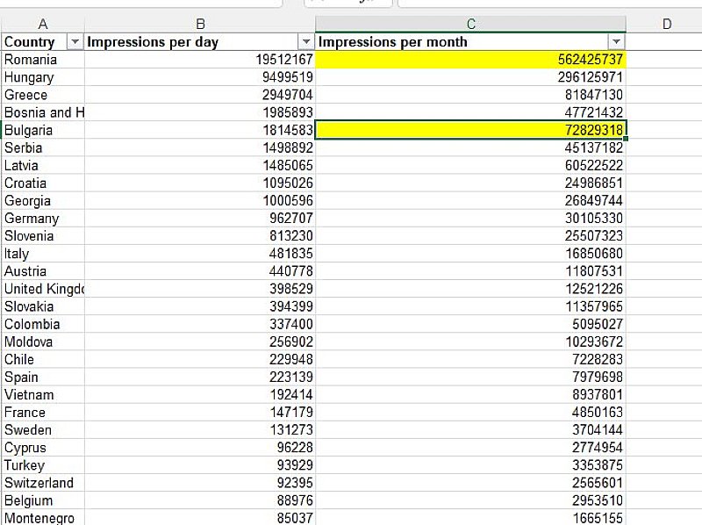Select column A header
The height and width of the screenshot is (525, 702).
[42, 25]
